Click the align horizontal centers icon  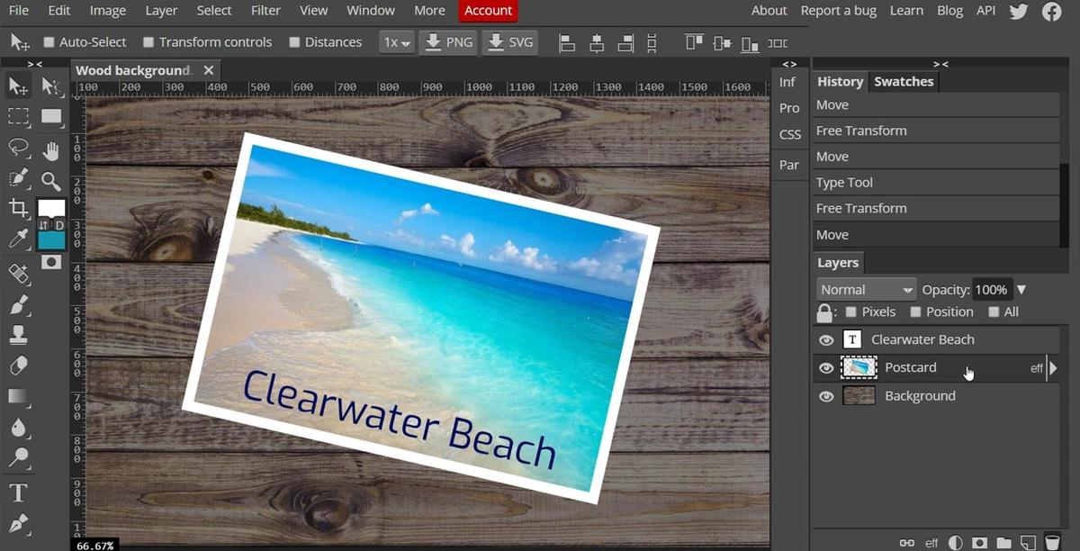click(596, 42)
